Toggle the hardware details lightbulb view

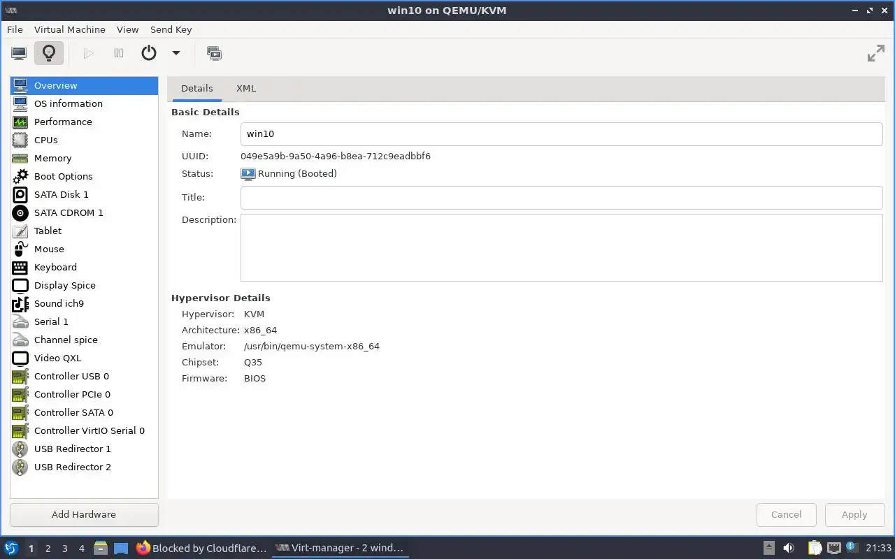pyautogui.click(x=49, y=53)
